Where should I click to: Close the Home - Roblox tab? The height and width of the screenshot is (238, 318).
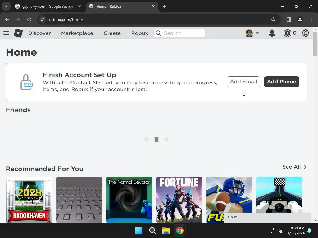153,6
